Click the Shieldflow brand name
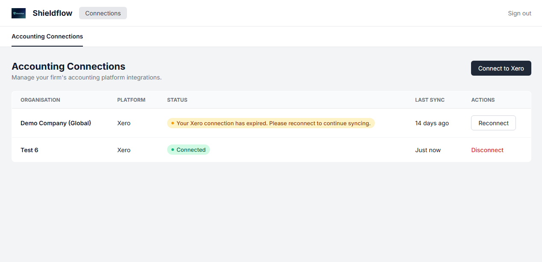The image size is (542, 262). [x=53, y=13]
